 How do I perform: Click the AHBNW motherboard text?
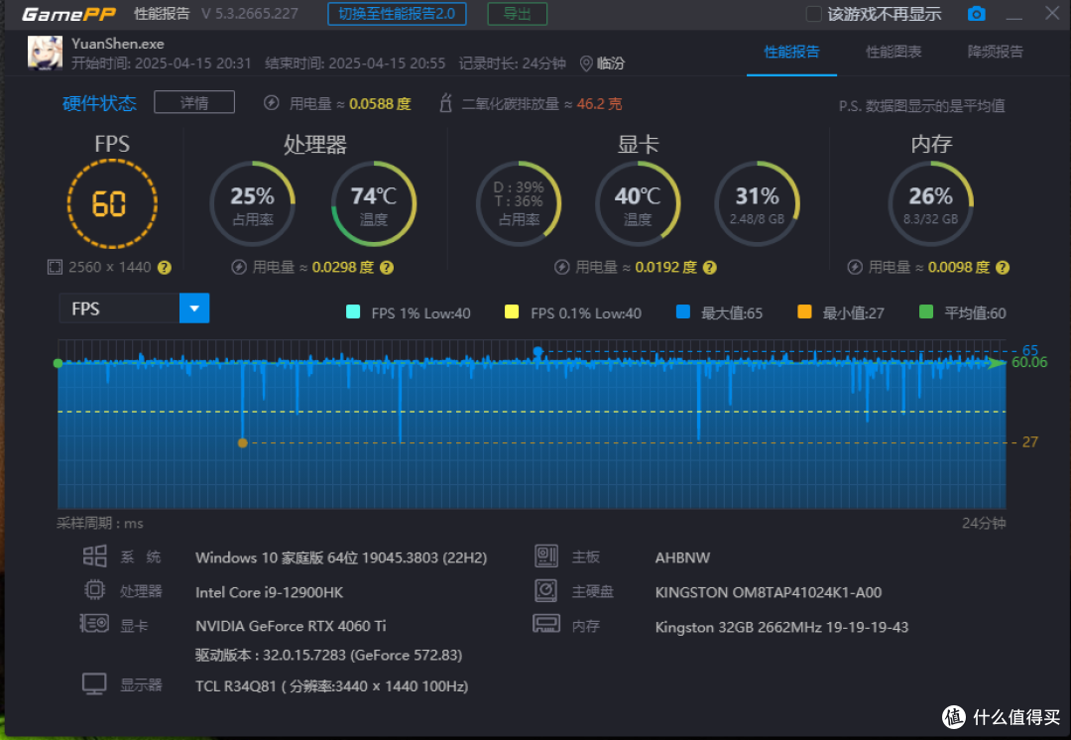[x=682, y=557]
